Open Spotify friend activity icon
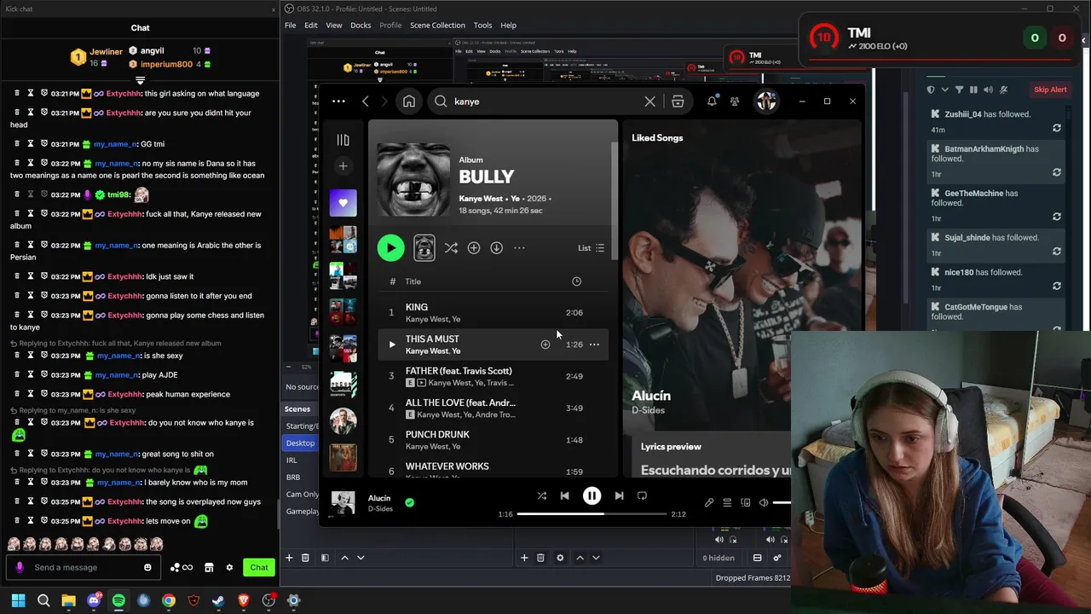1091x614 pixels. 735,101
